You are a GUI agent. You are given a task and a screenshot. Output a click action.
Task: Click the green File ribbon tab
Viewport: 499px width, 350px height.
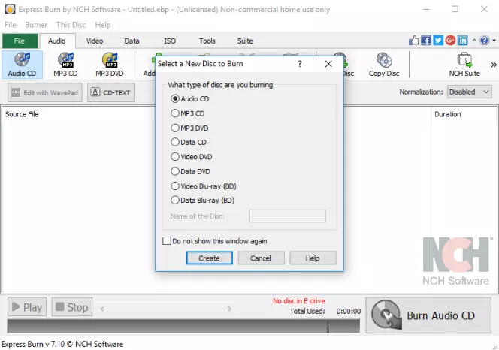click(x=20, y=41)
